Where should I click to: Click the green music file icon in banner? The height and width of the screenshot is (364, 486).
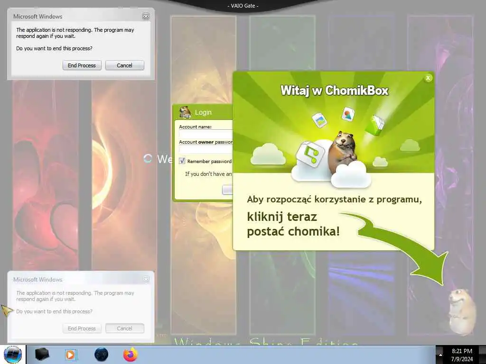310,154
